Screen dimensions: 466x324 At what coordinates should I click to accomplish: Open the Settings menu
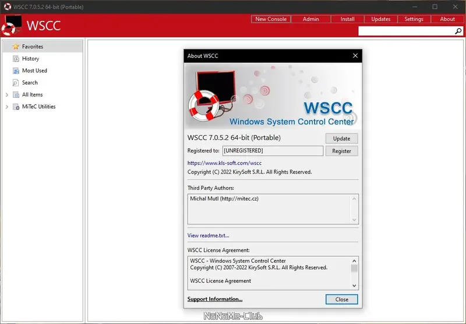point(414,19)
